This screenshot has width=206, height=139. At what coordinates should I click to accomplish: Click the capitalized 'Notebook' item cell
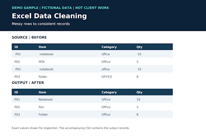[x=45, y=99]
